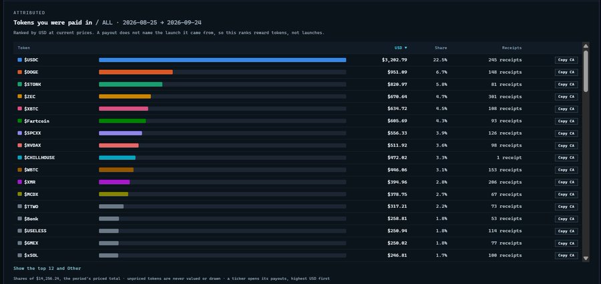Viewport: 601px width, 284px height.
Task: Click the $246.81 USD value
Action: coord(397,255)
